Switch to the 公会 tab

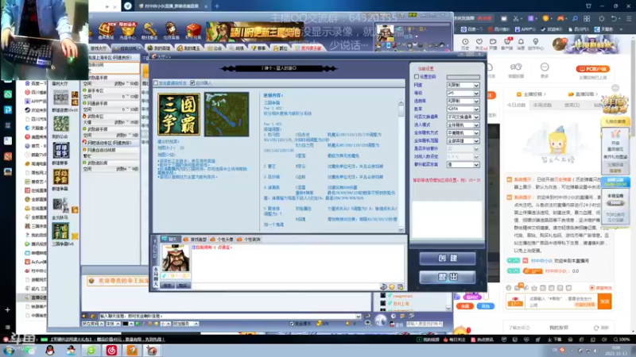coord(215,48)
